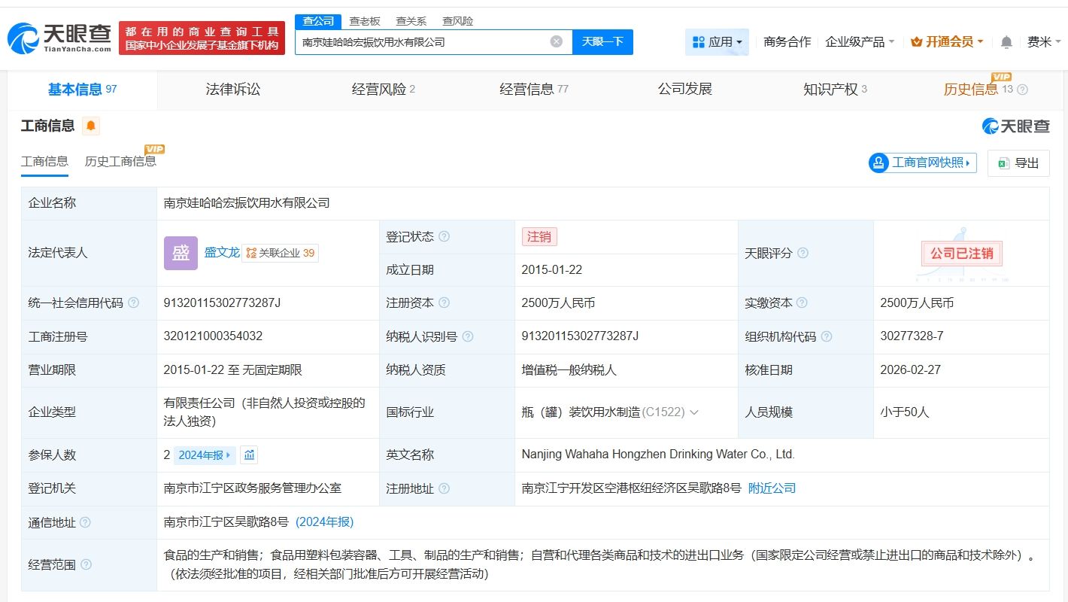1068x602 pixels.
Task: Click the 天眼一下 search button
Action: (602, 42)
